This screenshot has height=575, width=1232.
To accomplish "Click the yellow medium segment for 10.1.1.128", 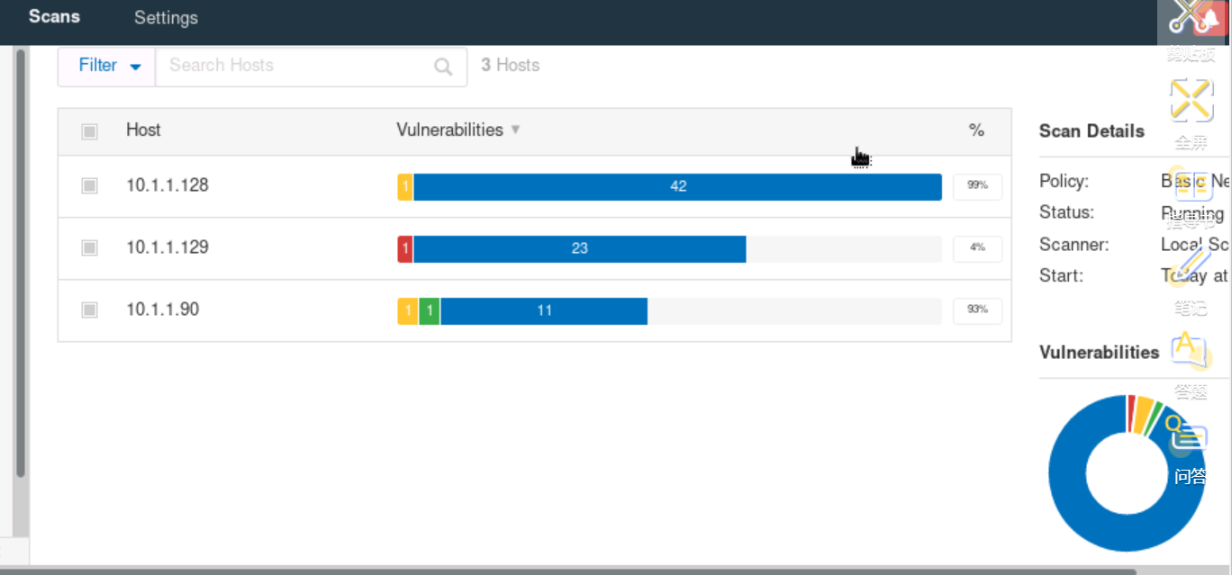I will [405, 186].
